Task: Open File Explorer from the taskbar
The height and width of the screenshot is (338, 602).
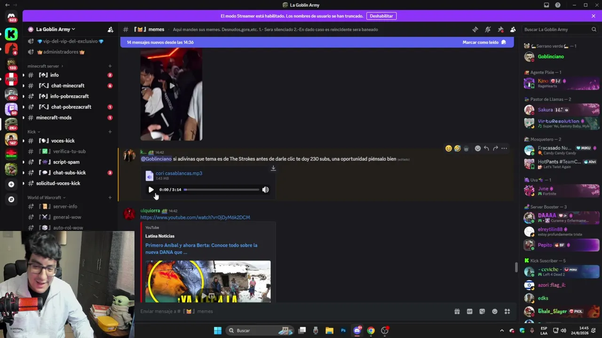Action: point(329,330)
